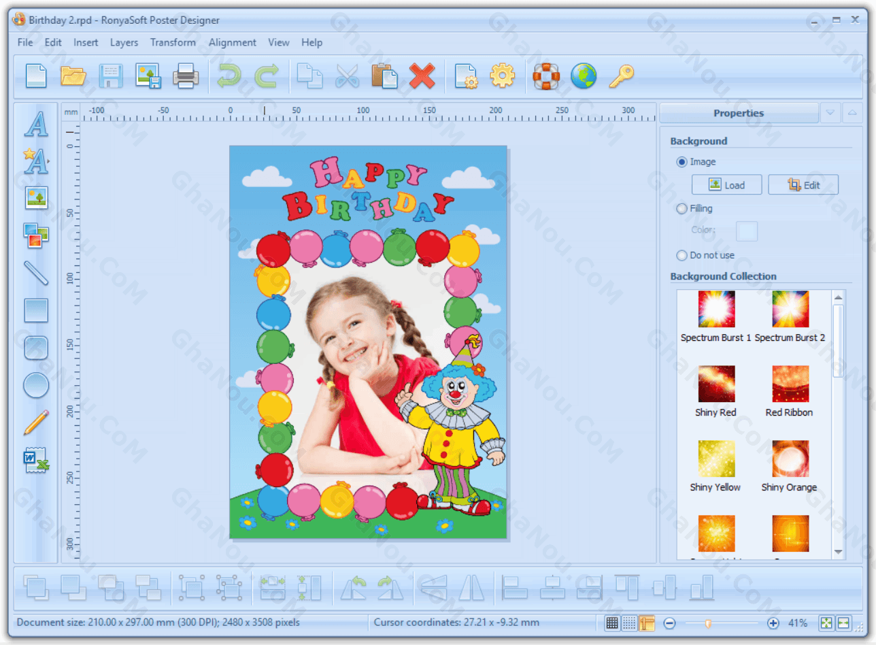Select the import from Word/Excel tool

[x=36, y=460]
